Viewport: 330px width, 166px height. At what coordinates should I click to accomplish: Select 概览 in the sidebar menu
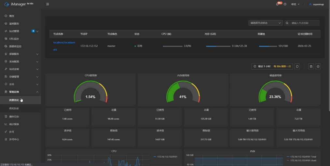pyautogui.click(x=12, y=16)
